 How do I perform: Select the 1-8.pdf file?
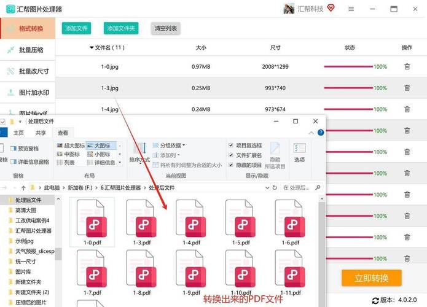(x=142, y=273)
